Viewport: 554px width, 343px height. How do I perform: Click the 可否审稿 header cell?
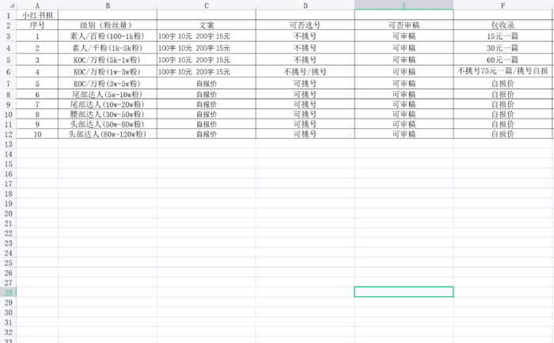[404, 25]
